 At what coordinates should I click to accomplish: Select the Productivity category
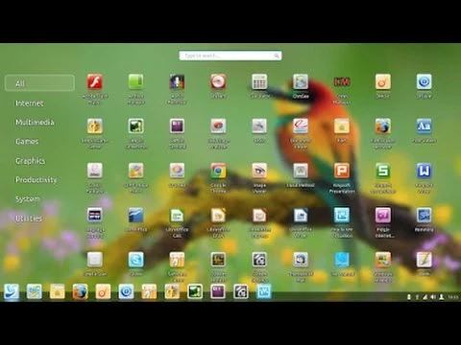click(36, 180)
